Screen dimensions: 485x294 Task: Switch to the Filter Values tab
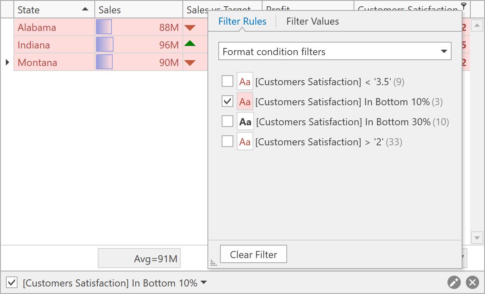point(313,21)
